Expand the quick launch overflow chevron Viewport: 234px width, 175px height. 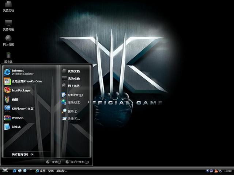[x=31, y=170]
